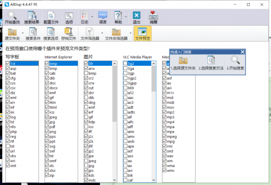Click the 语言 language icon
The height and width of the screenshot is (185, 271).
point(103,17)
